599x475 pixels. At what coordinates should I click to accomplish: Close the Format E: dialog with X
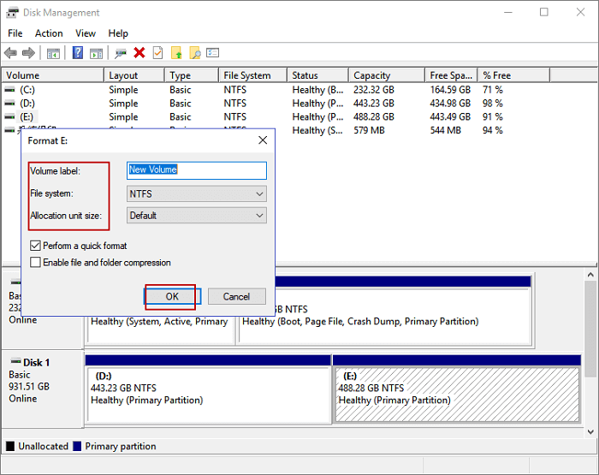click(263, 140)
